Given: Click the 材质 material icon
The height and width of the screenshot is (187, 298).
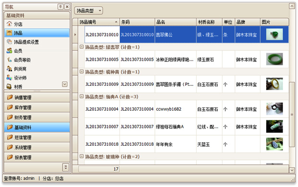Looking at the screenshot, I should click(9, 86).
